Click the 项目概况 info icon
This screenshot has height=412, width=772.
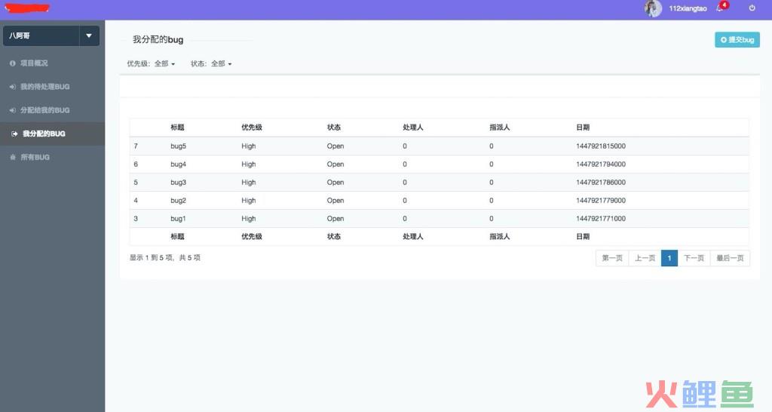pos(13,63)
